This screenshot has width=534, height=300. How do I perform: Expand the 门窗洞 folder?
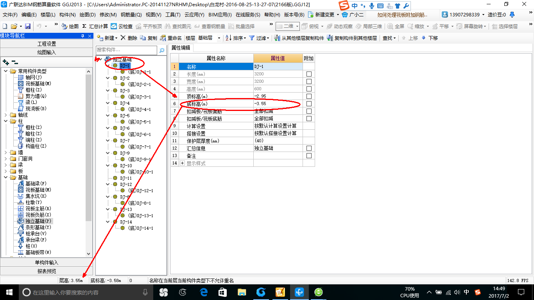(5, 159)
